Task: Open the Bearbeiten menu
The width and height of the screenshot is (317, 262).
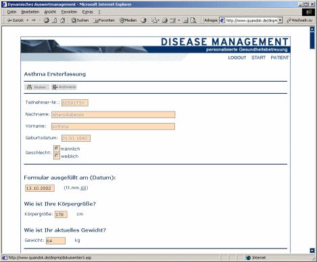Action: [x=30, y=12]
